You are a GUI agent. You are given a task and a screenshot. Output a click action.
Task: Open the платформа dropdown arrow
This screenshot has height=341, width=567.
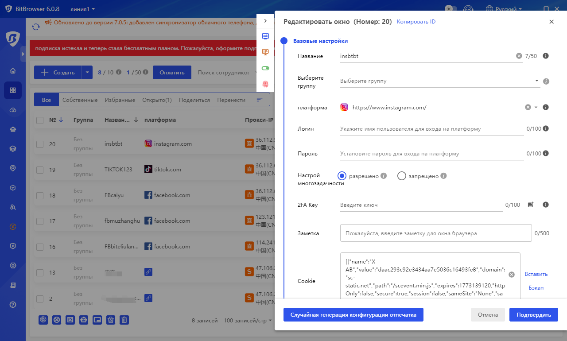[536, 107]
